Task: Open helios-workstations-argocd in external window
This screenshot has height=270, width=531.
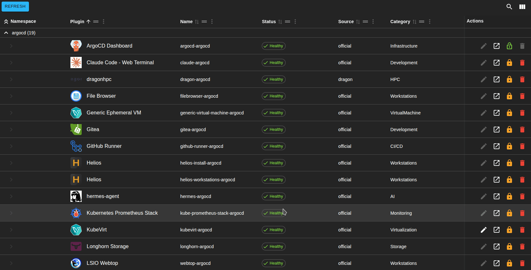Action: [497, 180]
